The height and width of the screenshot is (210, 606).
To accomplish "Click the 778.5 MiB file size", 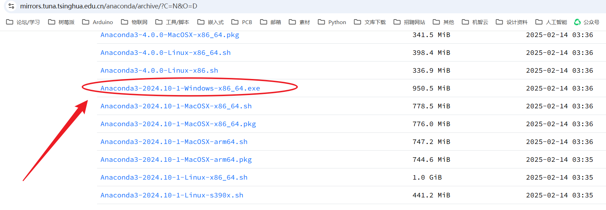I will point(432,106).
